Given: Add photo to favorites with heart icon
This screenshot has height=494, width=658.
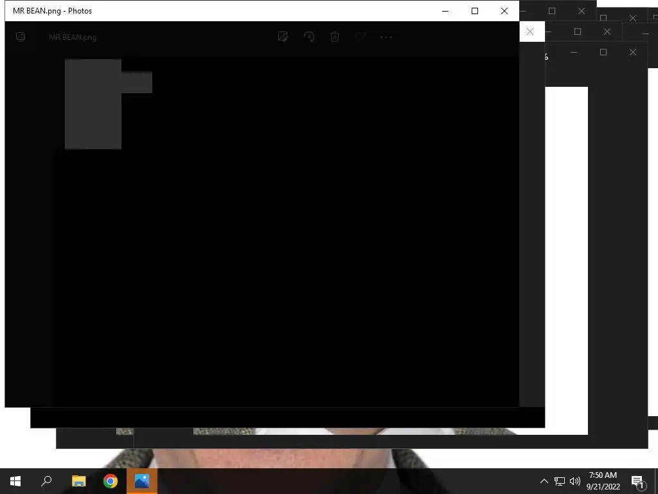Looking at the screenshot, I should (360, 37).
